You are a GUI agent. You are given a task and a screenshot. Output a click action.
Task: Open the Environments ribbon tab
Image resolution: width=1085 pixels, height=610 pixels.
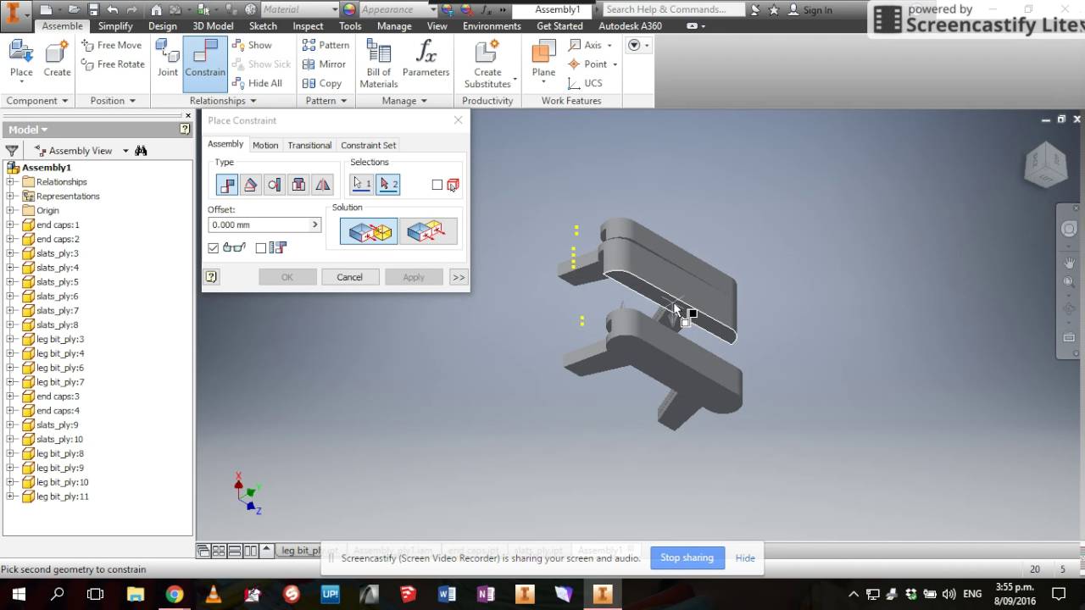tap(492, 26)
